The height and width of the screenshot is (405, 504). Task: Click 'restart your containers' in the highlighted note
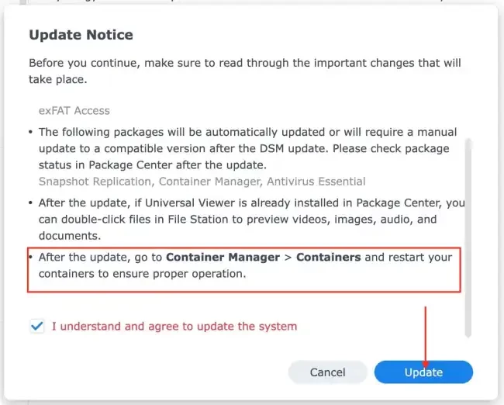point(411,257)
